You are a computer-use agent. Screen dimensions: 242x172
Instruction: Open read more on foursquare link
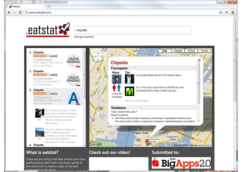click(x=137, y=101)
